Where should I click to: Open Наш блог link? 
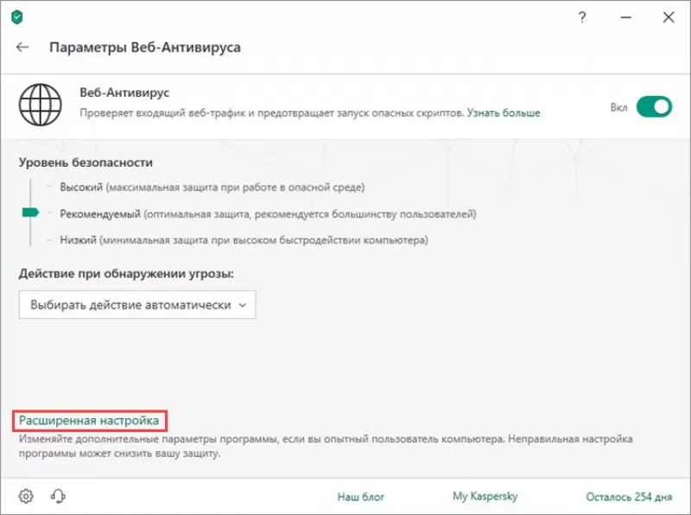coord(361,497)
